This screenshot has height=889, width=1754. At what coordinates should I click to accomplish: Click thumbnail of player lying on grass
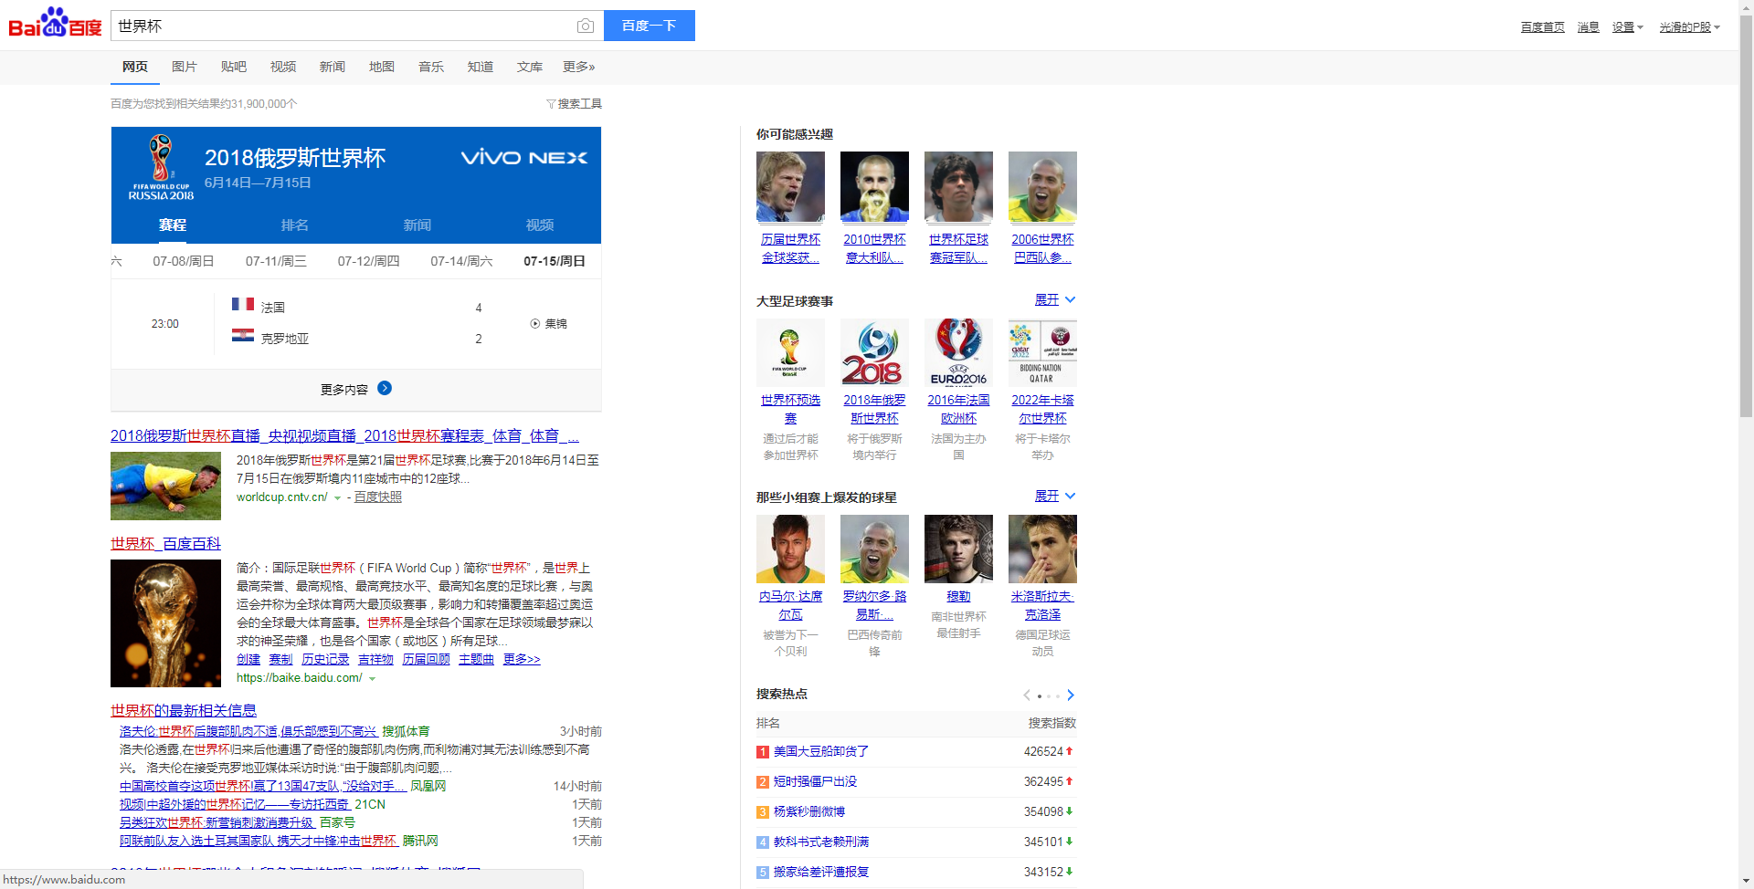(165, 486)
